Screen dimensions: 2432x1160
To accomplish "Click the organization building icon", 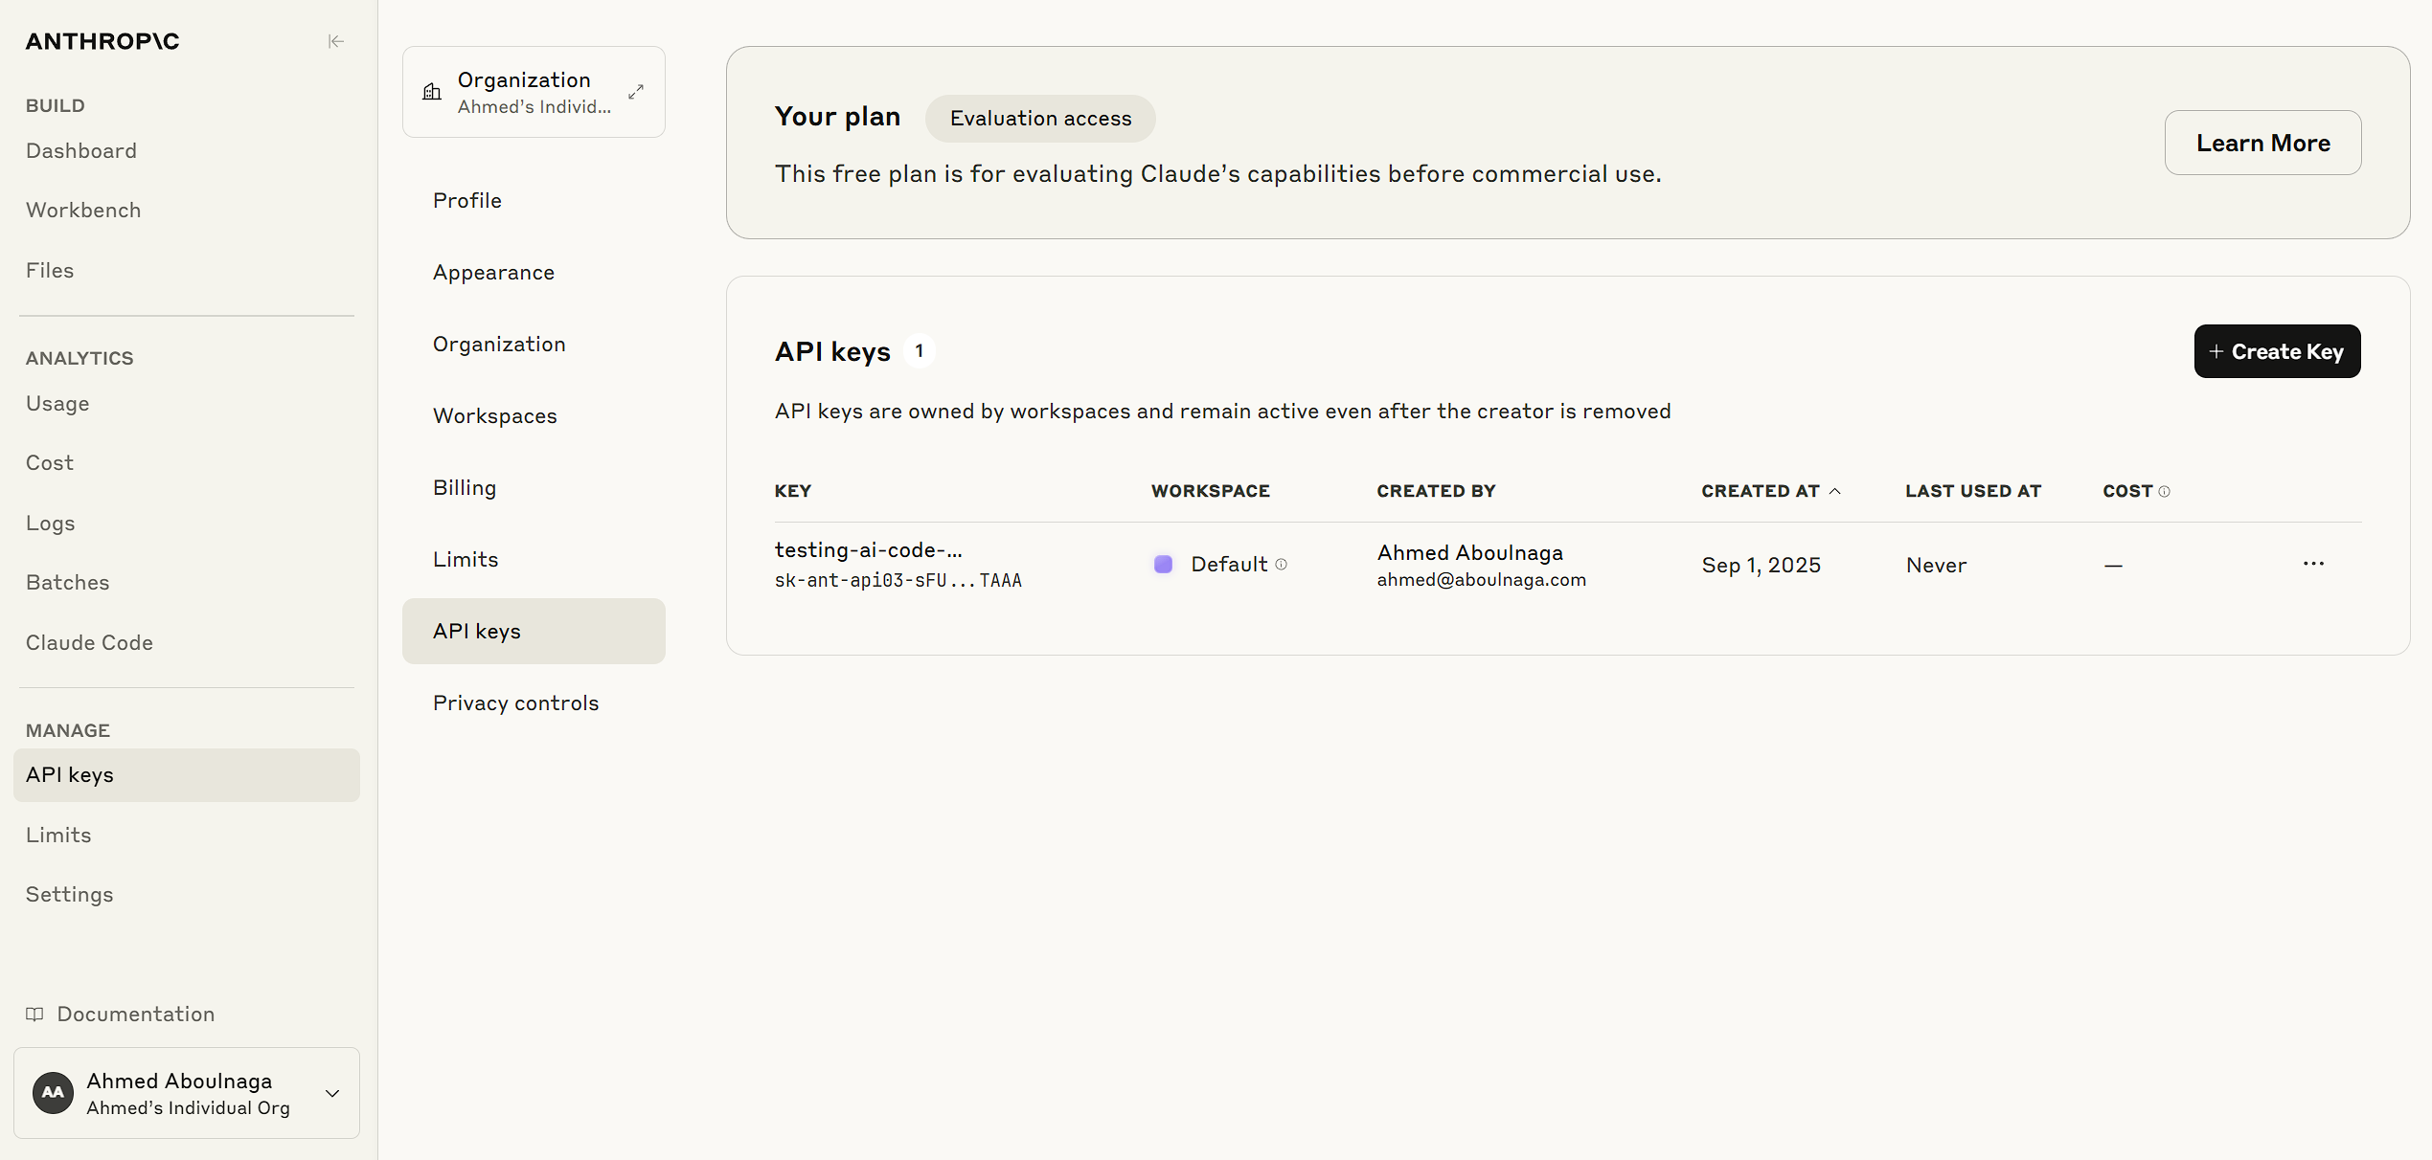I will coord(431,92).
